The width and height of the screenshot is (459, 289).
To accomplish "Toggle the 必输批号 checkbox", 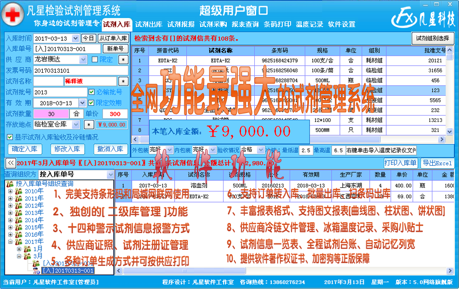I will pyautogui.click(x=92, y=92).
